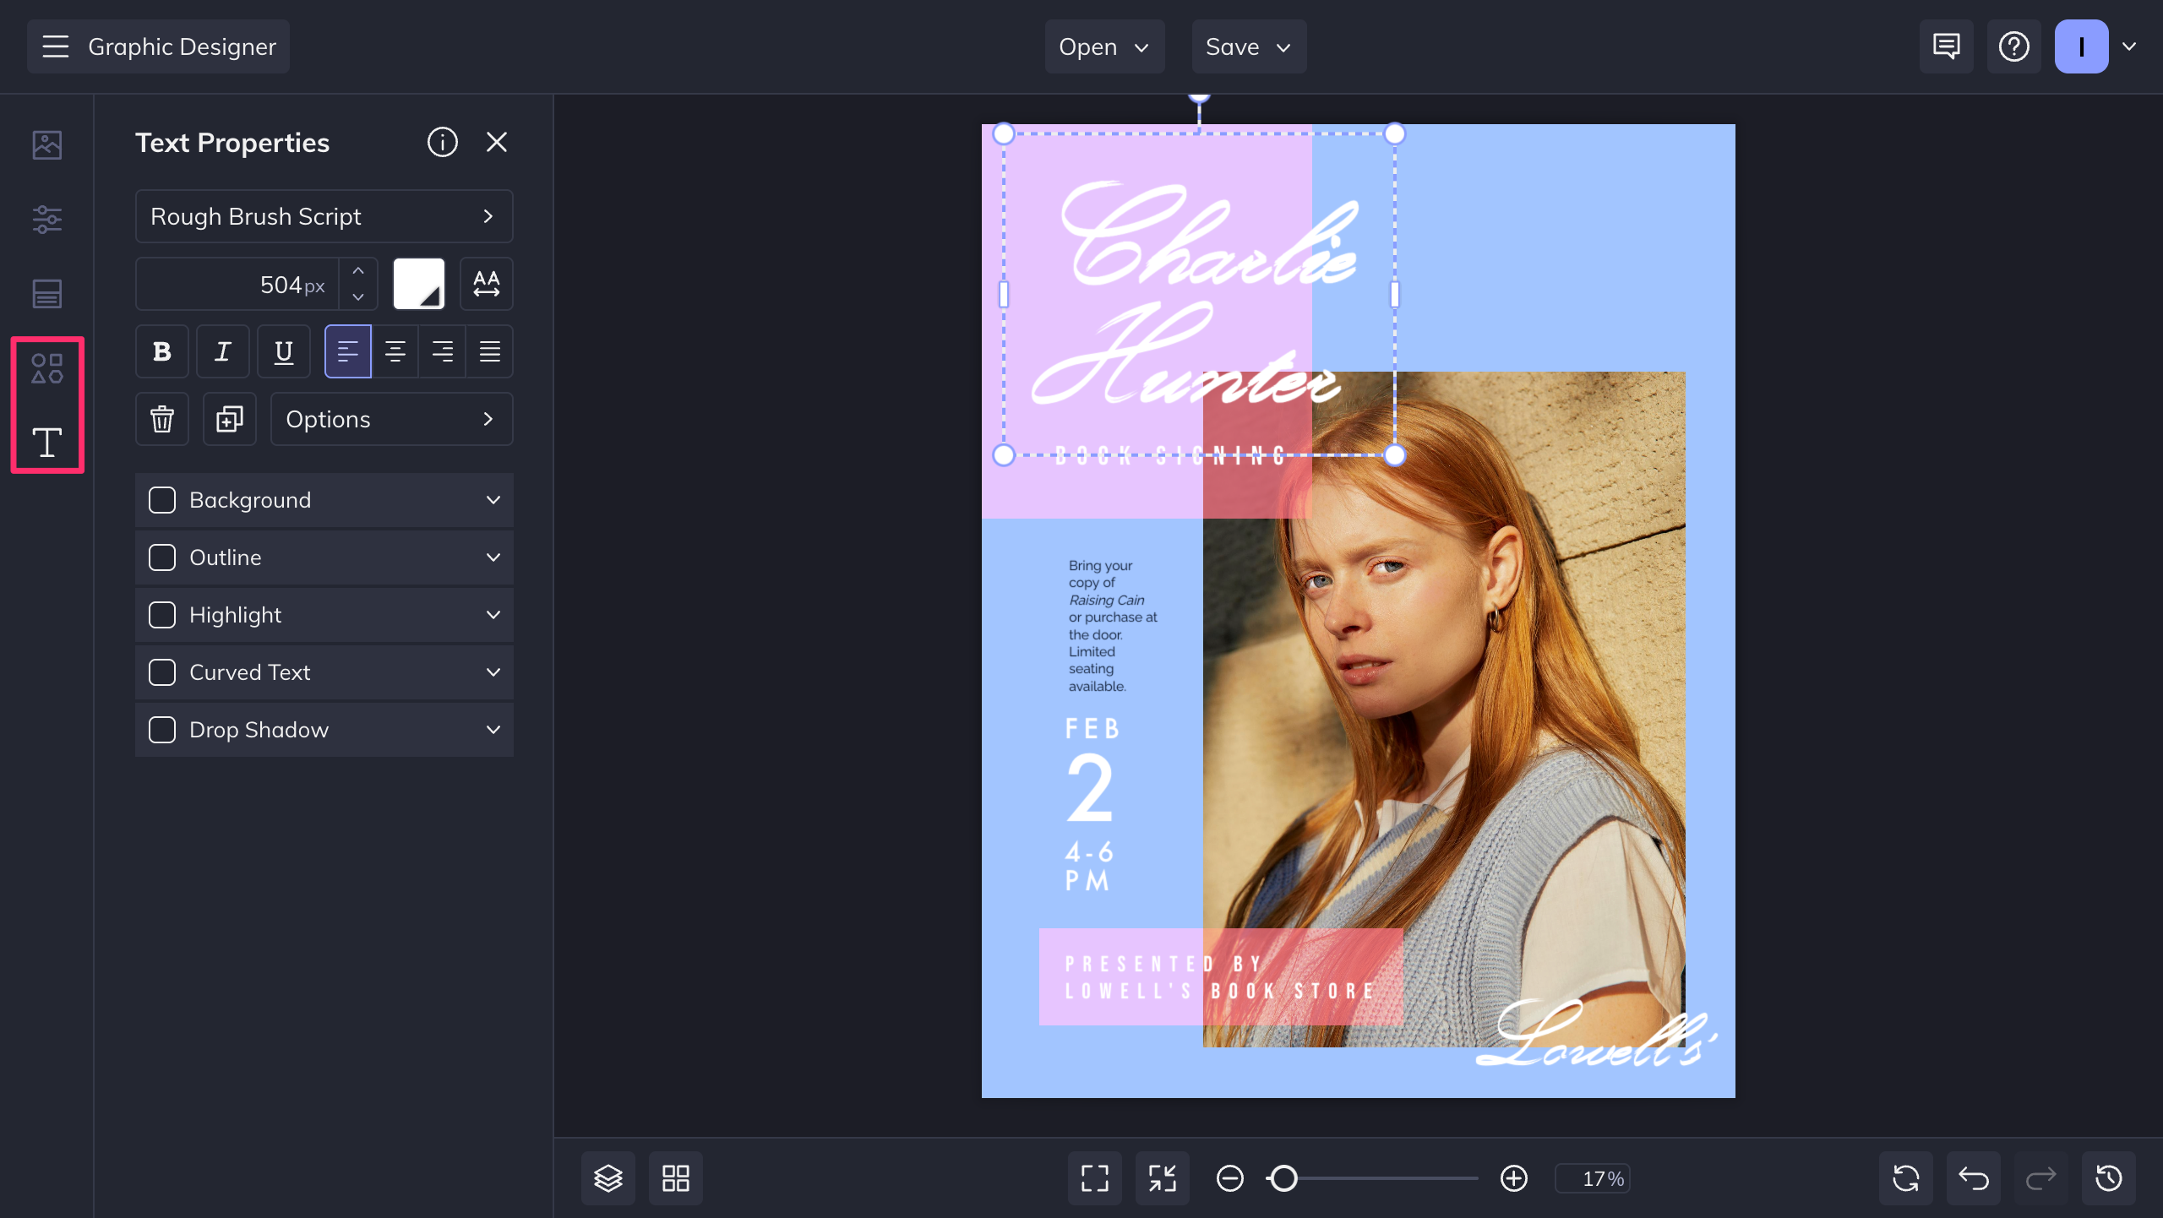The height and width of the screenshot is (1218, 2163).
Task: Duplicate the selected text layer
Action: click(229, 419)
